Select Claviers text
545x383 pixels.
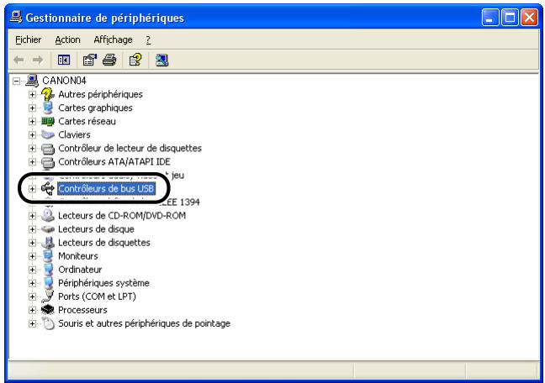point(74,134)
